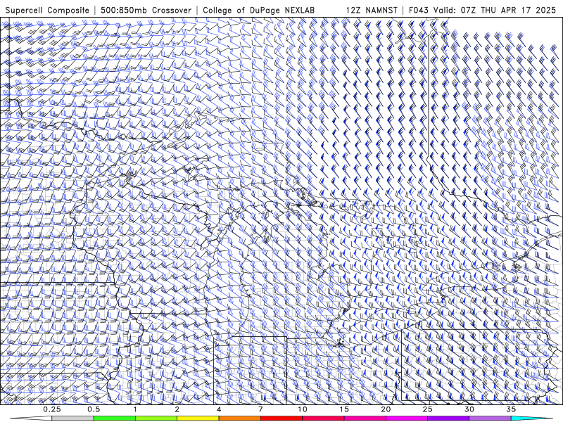Pick the magenta 20–25 legend segment

[x=407, y=418]
